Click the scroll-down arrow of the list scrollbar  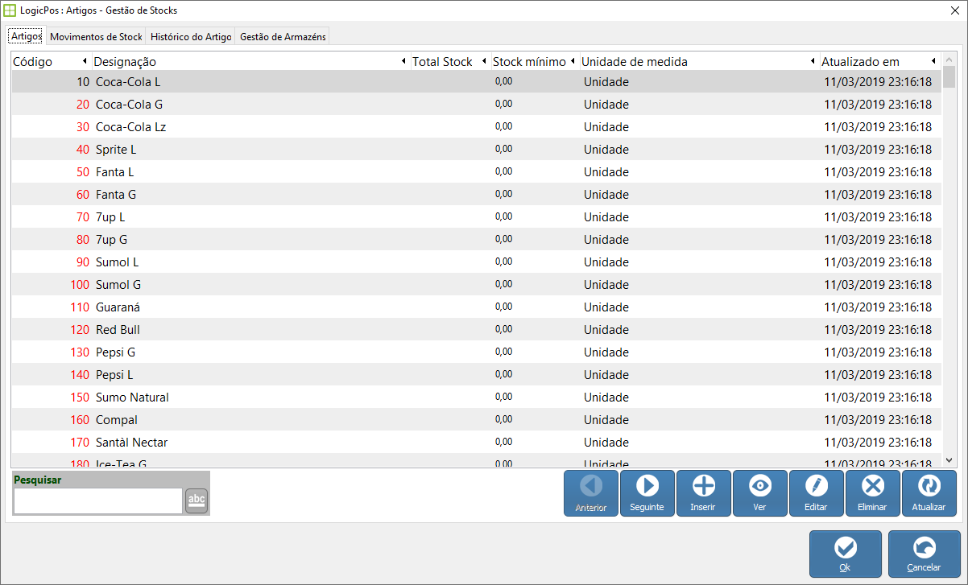pyautogui.click(x=949, y=459)
